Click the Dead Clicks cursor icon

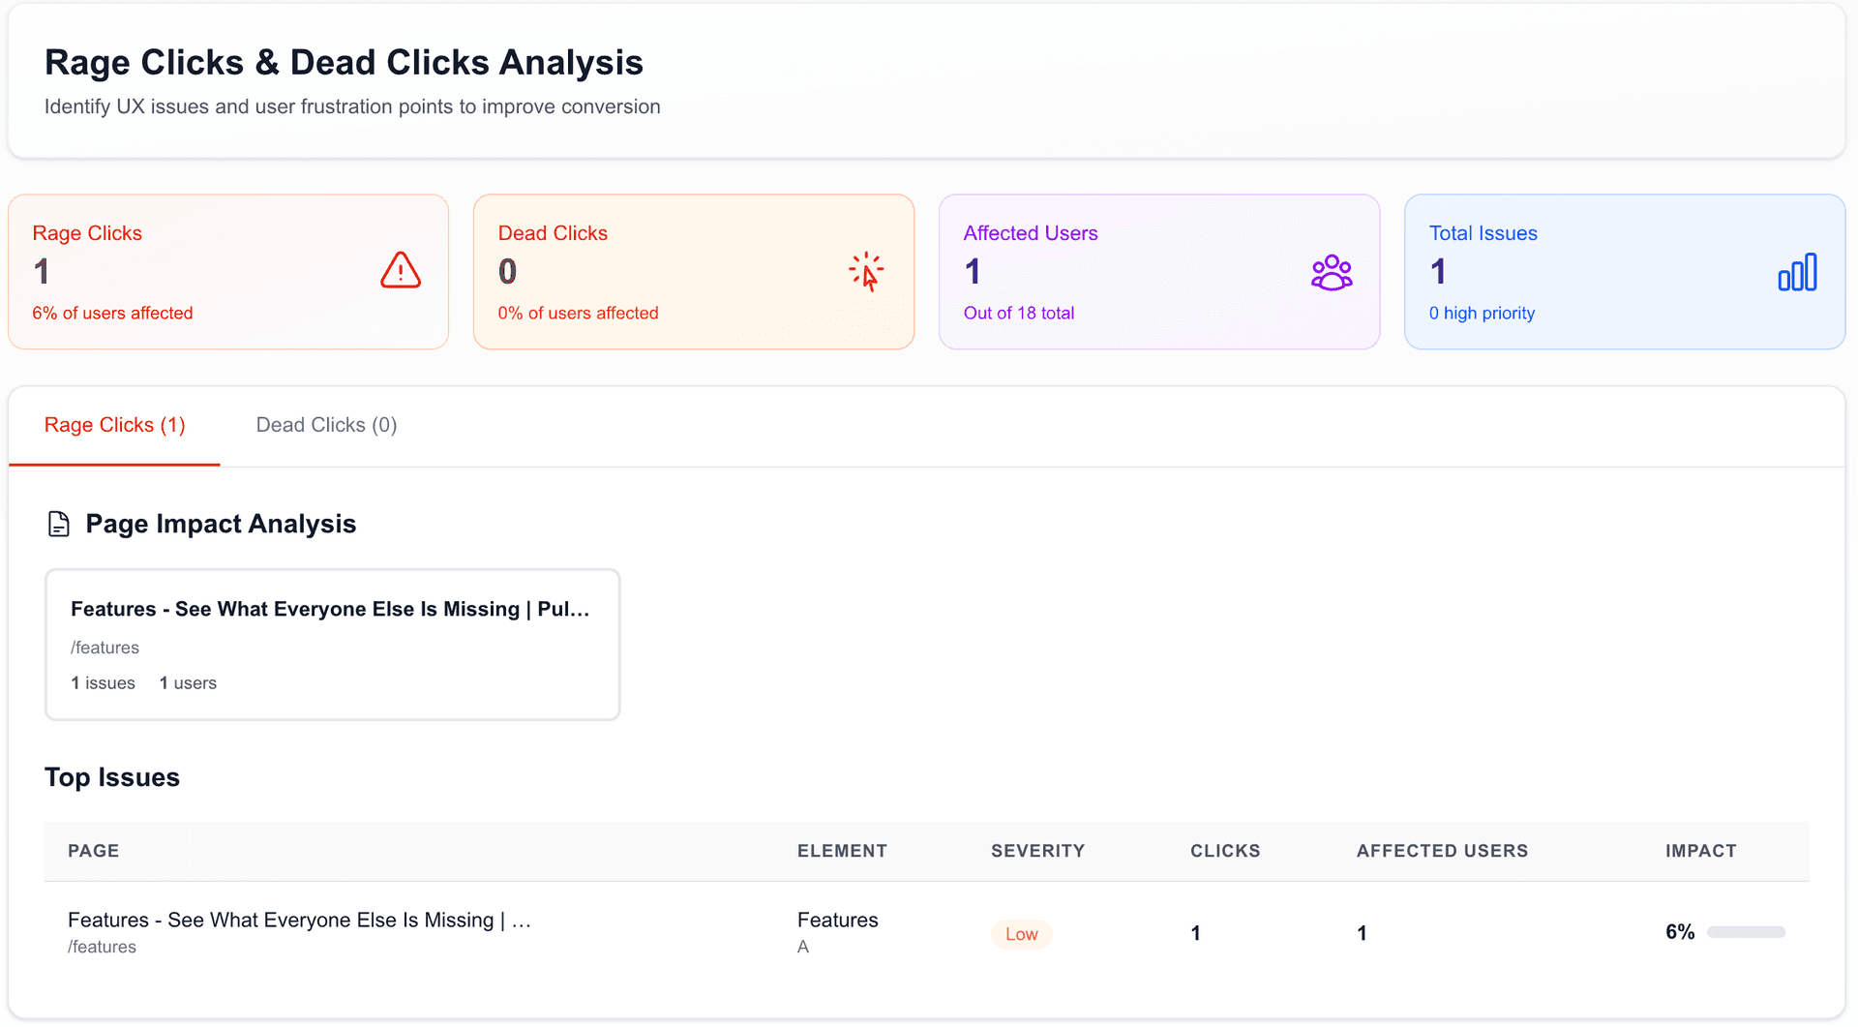(866, 272)
